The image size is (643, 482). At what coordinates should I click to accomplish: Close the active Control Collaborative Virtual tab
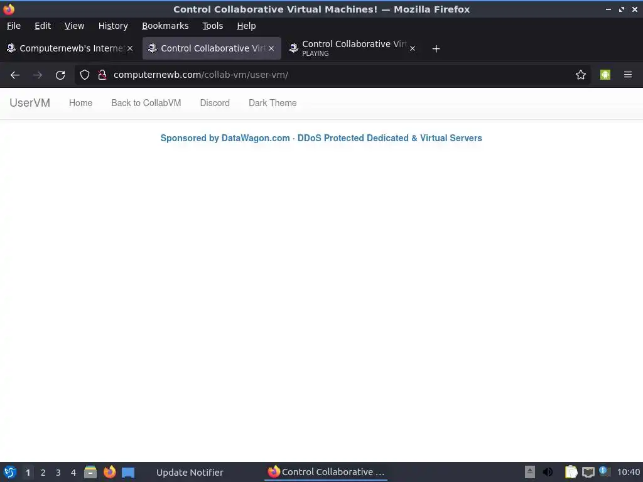point(271,48)
